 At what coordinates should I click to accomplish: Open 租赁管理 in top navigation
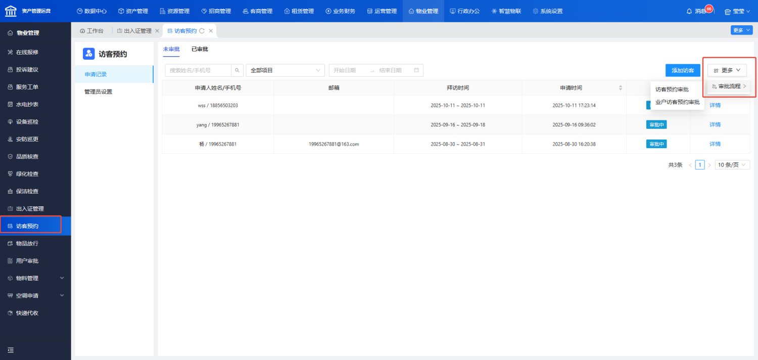[x=299, y=11]
